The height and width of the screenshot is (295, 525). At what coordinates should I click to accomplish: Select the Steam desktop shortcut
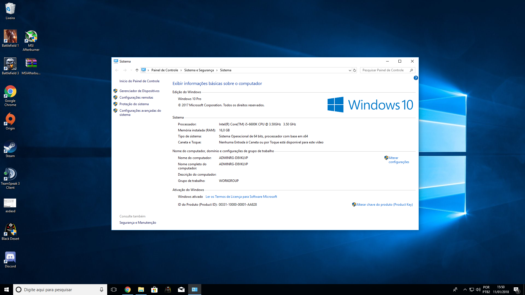[x=10, y=149]
